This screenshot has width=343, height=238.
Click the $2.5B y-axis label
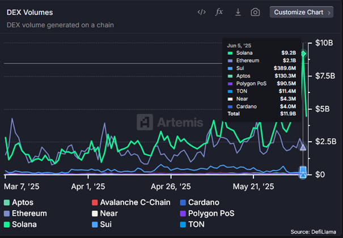coord(326,142)
